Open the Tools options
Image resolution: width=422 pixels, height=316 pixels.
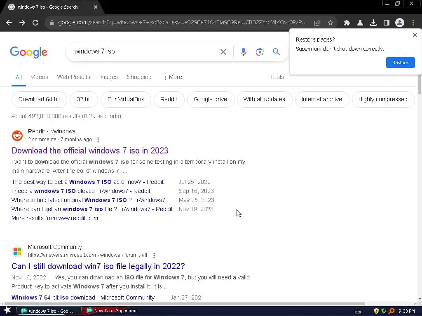(277, 77)
